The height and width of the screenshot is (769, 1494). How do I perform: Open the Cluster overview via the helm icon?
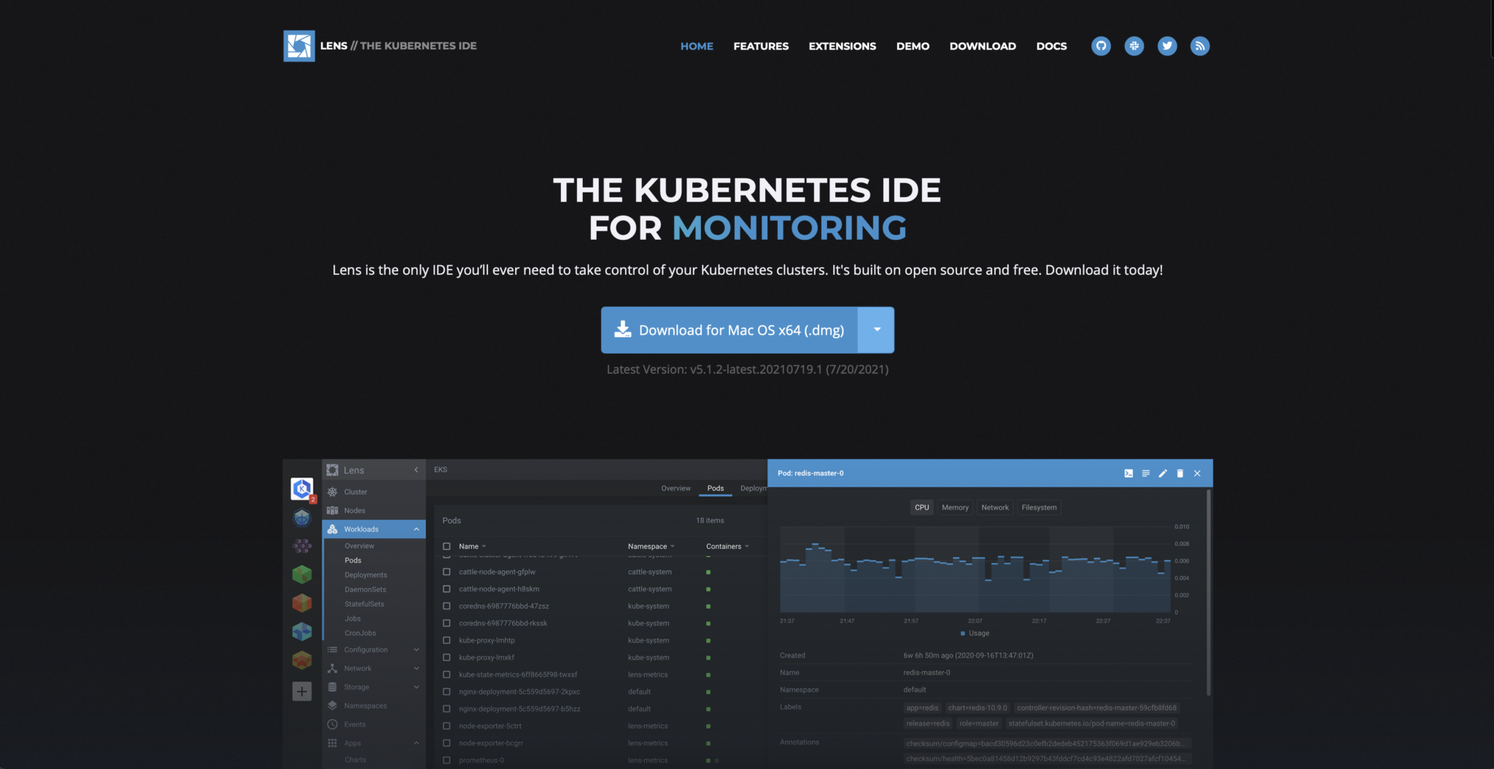click(x=355, y=491)
